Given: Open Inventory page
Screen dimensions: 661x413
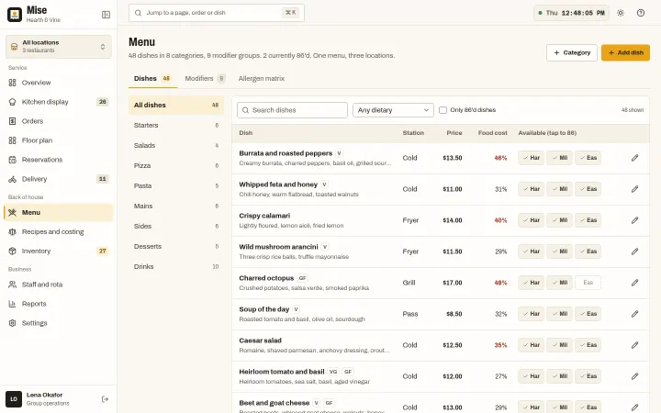Looking at the screenshot, I should [x=59, y=251].
